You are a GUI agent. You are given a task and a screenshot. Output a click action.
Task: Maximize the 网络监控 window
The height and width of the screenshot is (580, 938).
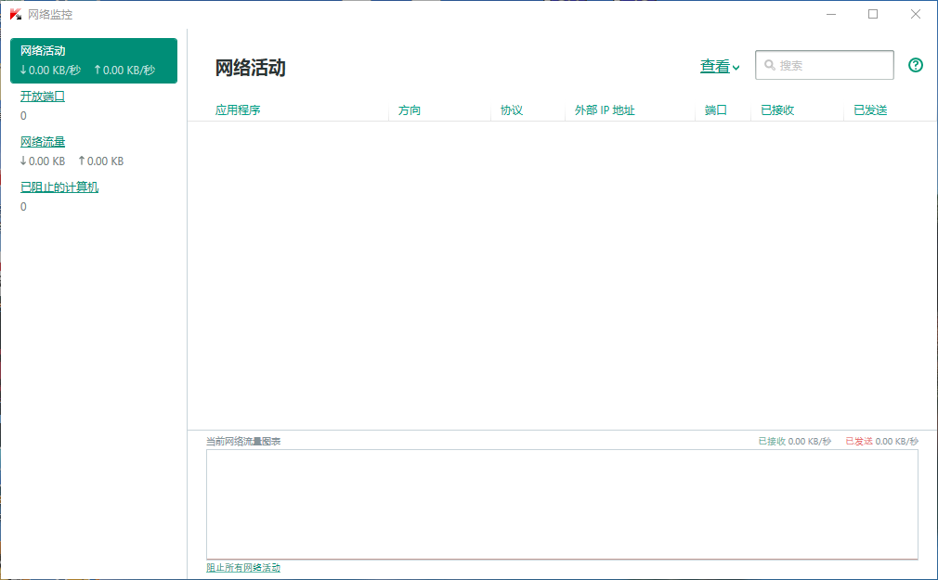pos(873,14)
